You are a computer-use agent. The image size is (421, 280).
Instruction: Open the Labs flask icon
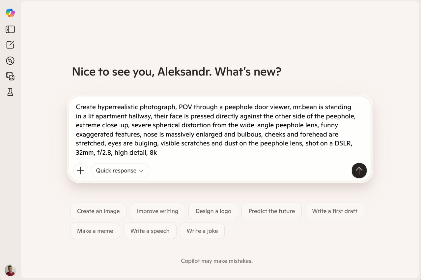[10, 92]
